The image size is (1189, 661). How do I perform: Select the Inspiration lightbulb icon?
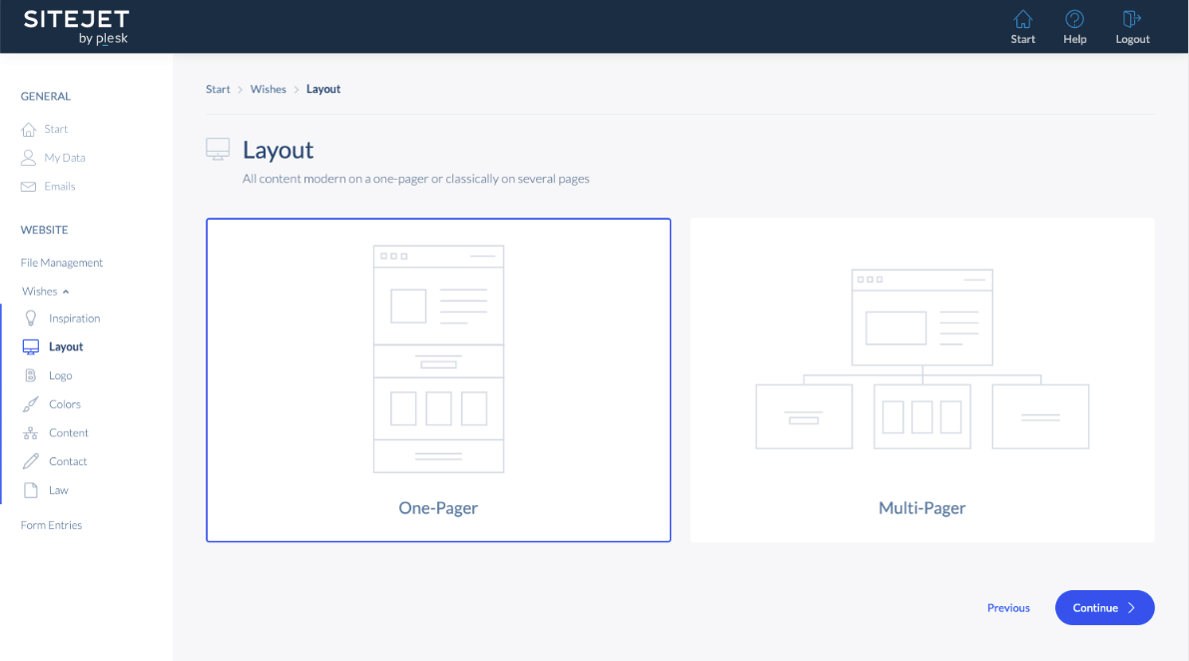click(x=31, y=318)
